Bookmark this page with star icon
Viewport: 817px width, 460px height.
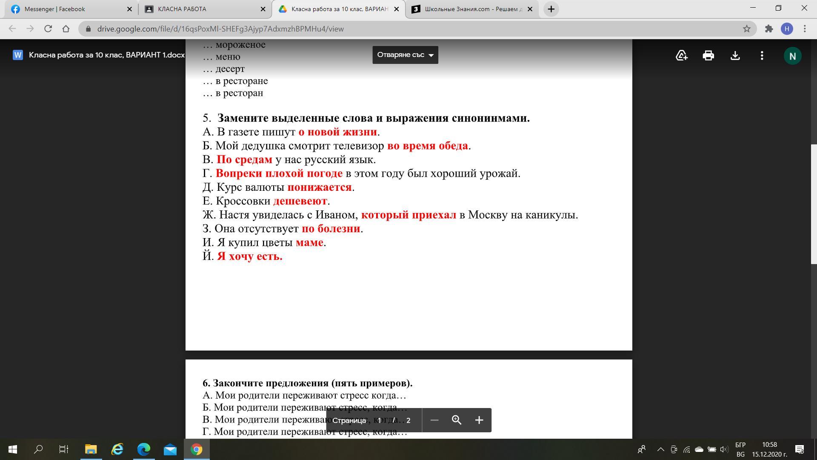(746, 29)
